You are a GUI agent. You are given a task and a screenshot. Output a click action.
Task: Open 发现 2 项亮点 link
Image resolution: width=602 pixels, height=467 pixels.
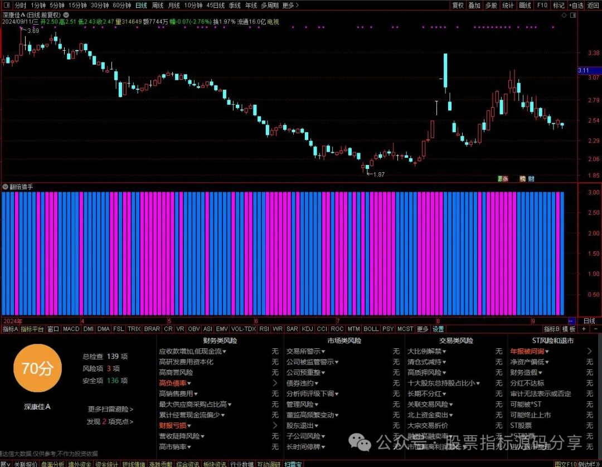click(x=110, y=421)
